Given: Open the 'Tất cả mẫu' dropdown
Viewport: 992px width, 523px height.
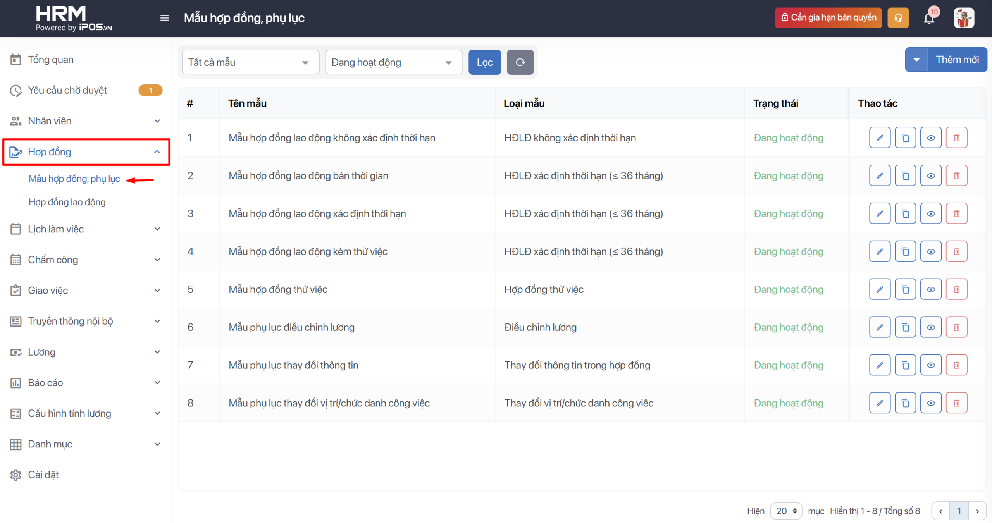Looking at the screenshot, I should click(x=250, y=62).
